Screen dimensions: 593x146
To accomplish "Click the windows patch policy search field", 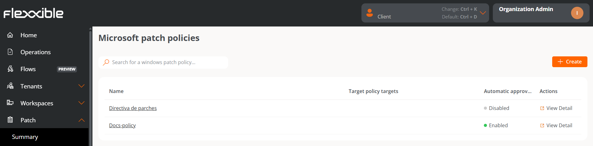I will coord(163,62).
